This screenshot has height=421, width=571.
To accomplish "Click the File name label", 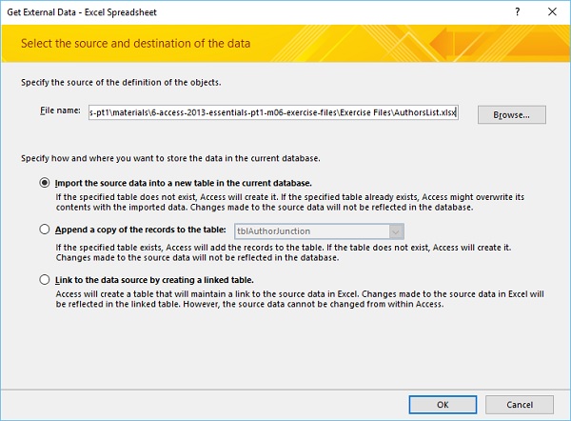I will click(60, 112).
